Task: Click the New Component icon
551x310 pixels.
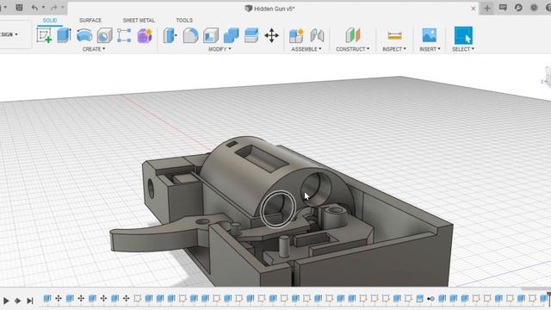Action: pyautogui.click(x=296, y=35)
